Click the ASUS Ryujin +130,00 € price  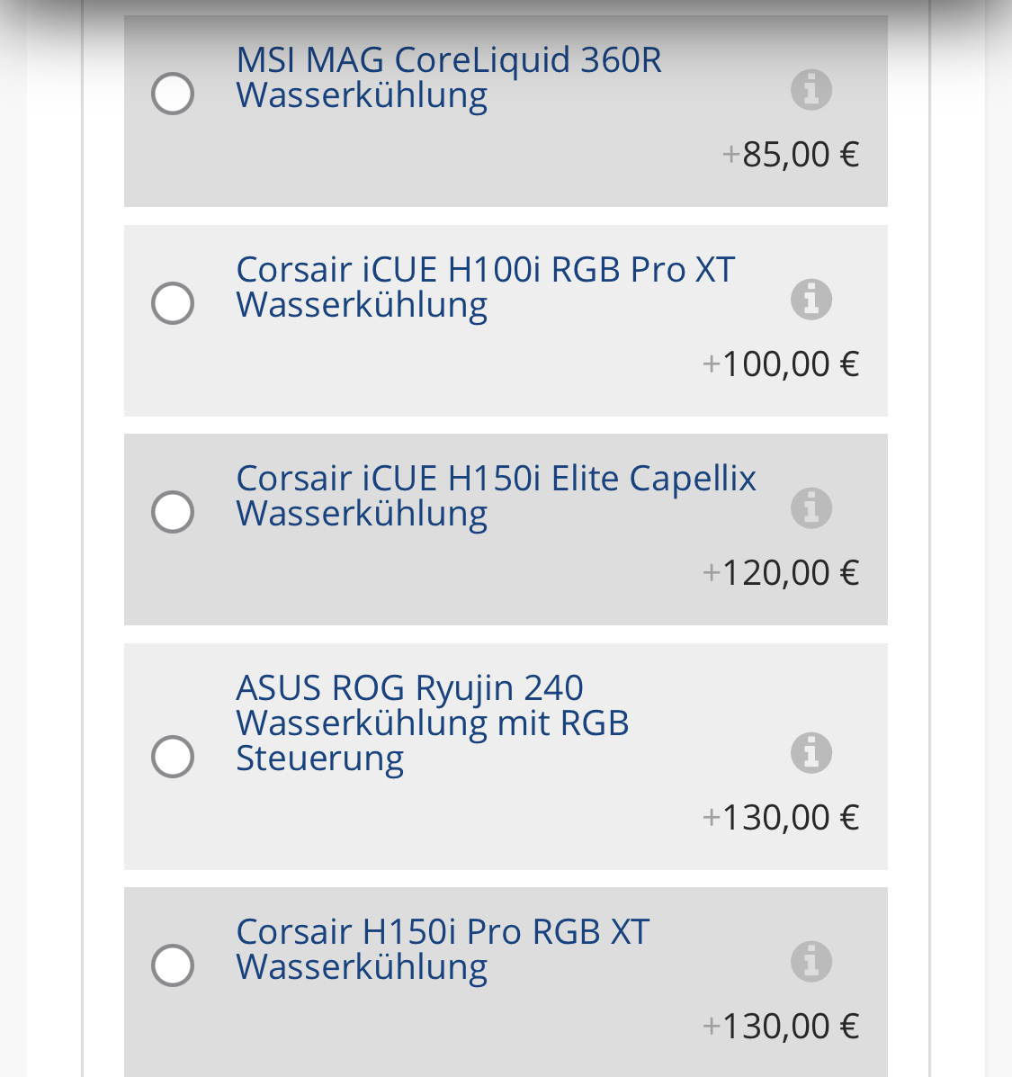coord(781,817)
